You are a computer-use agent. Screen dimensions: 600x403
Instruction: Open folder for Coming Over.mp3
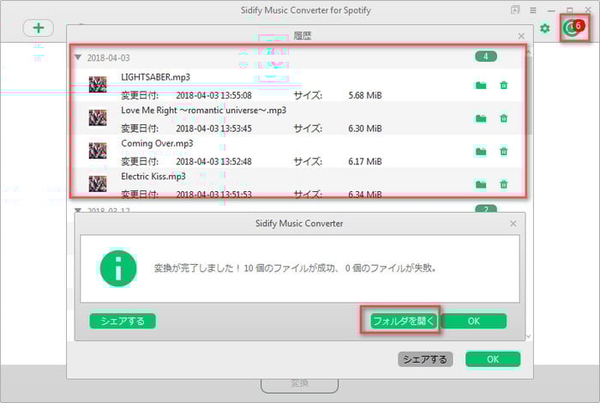(481, 152)
